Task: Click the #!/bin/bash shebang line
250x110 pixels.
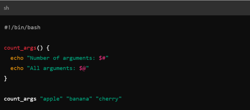Action: 22,27
